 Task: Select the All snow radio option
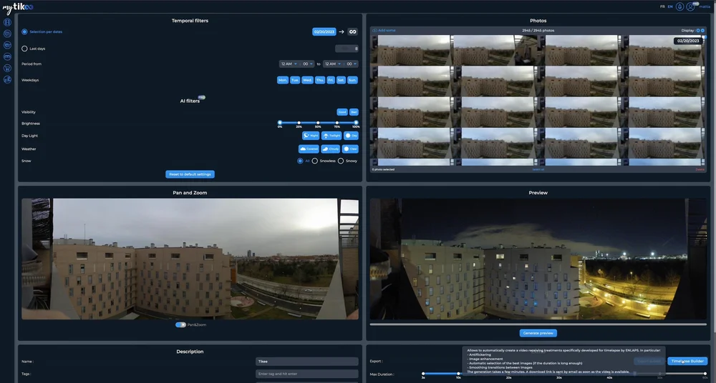pos(300,161)
